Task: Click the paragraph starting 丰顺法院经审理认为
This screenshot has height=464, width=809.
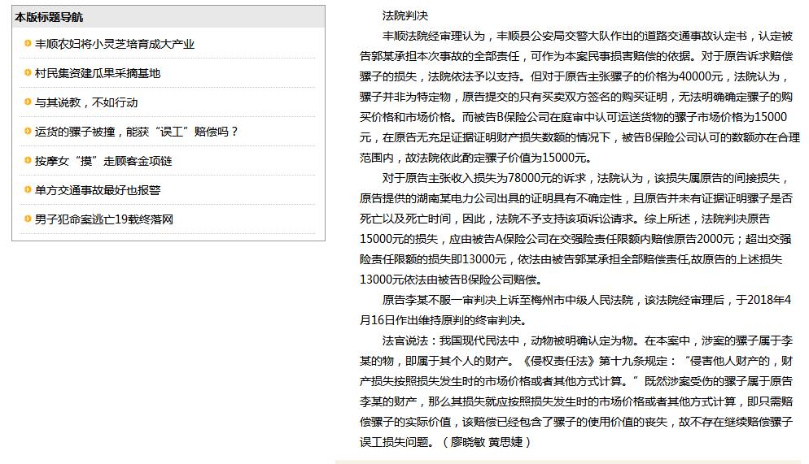Action: point(579,97)
